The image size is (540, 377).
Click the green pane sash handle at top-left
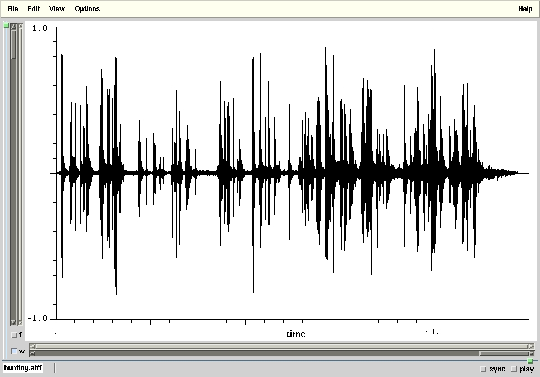click(6, 25)
